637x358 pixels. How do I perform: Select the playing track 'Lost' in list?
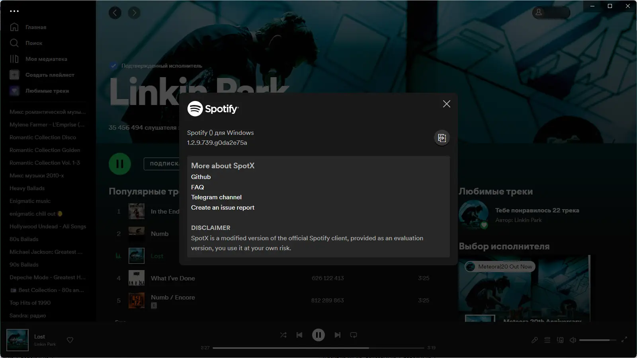(157, 256)
